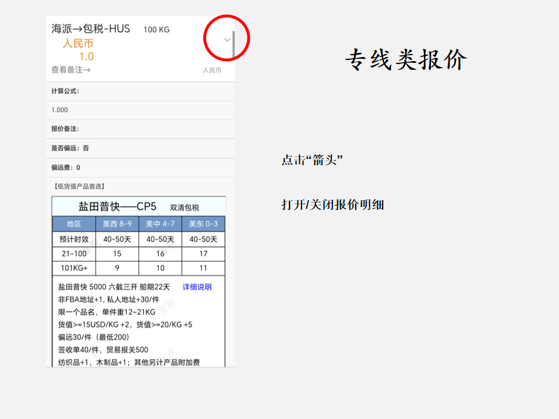Click the 盐田普快——CP5 table heading
This screenshot has height=419, width=559.
[x=118, y=207]
